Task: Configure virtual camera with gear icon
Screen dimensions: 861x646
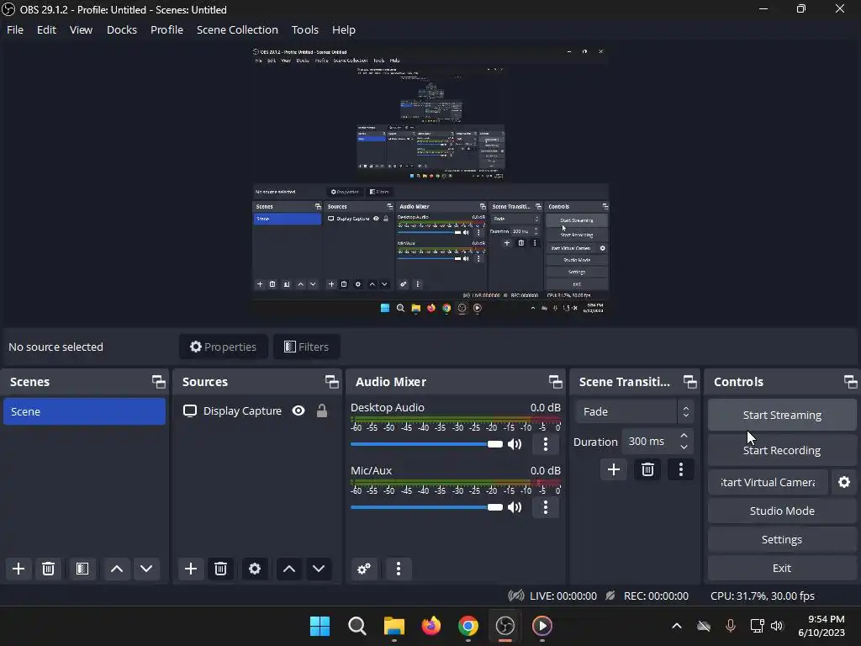Action: click(844, 482)
